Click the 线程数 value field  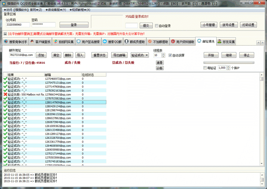click(x=158, y=55)
